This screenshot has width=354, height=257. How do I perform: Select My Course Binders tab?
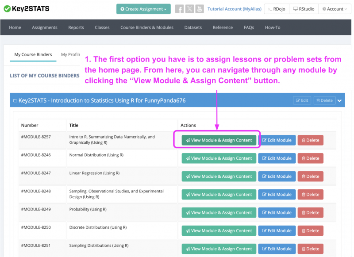tap(33, 54)
